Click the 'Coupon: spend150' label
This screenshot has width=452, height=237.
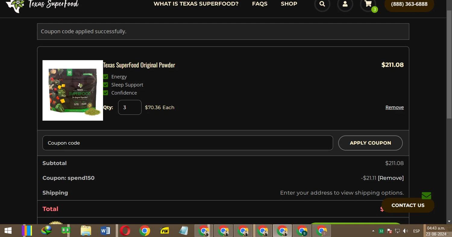pos(68,178)
